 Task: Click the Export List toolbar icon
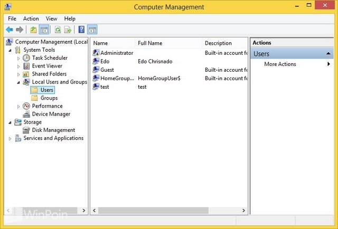click(x=68, y=30)
